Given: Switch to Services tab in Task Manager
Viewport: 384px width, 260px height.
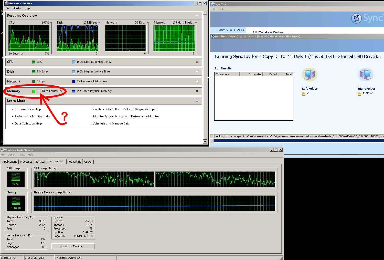Looking at the screenshot, I should click(40, 162).
